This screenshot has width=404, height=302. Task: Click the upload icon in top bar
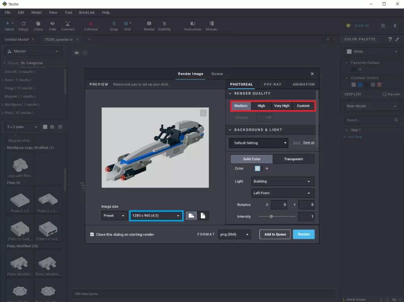[395, 26]
